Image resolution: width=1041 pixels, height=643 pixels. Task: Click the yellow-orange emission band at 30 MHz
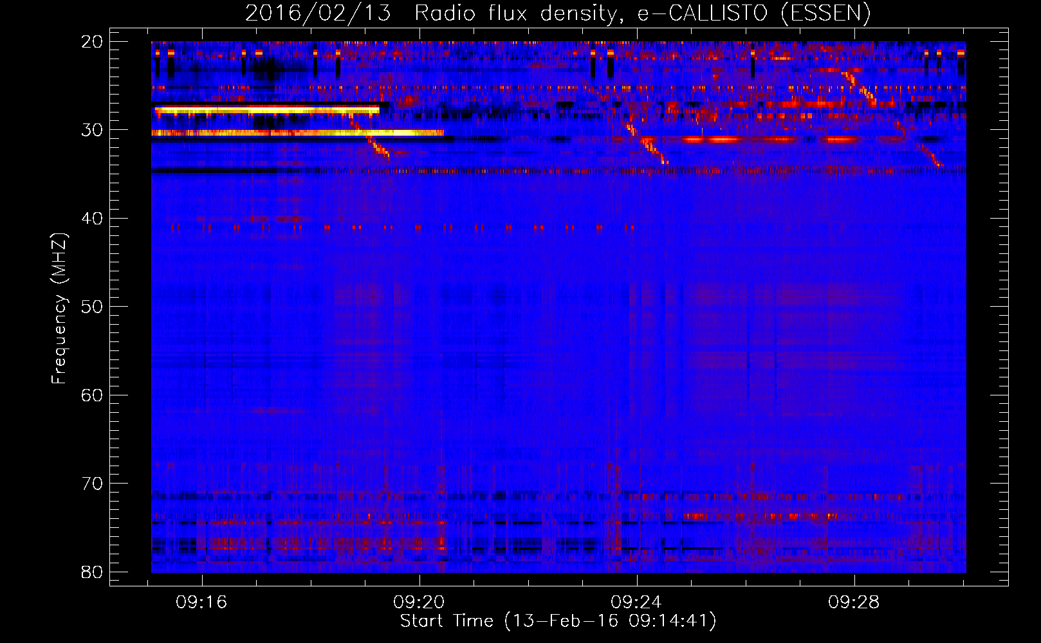[297, 133]
